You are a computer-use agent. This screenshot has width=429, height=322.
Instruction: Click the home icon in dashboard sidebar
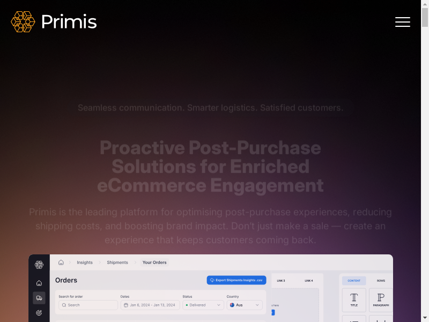(39, 283)
